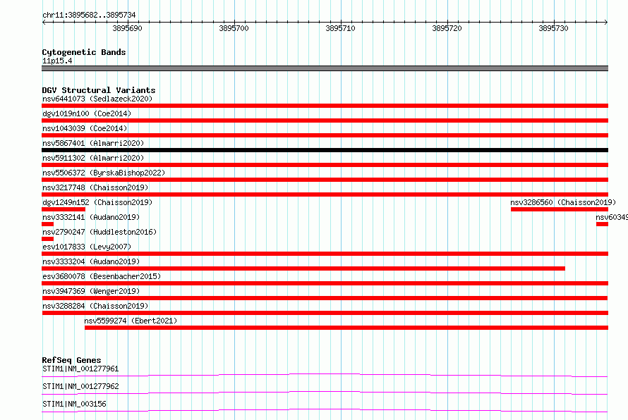
Task: Click the RefSeq Genes track title
Action: point(72,360)
